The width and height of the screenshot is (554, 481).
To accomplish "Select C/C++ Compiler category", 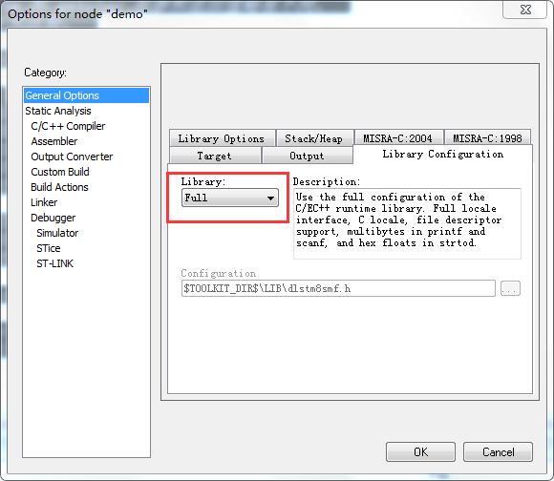I will coord(68,126).
